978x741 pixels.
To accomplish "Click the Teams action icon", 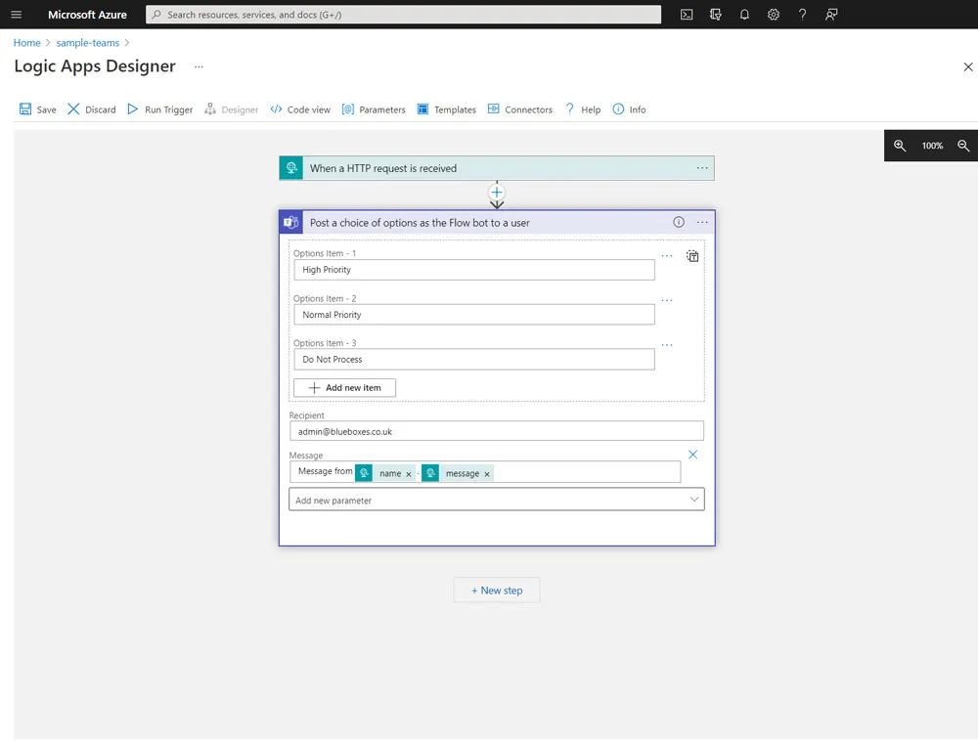I will point(291,223).
